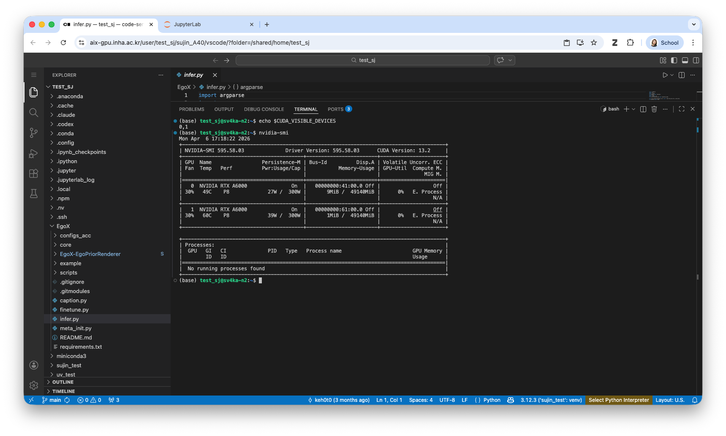Viewport: 726px width, 436px height.
Task: Open the Copilot chat dropdown arrow
Action: coord(510,60)
